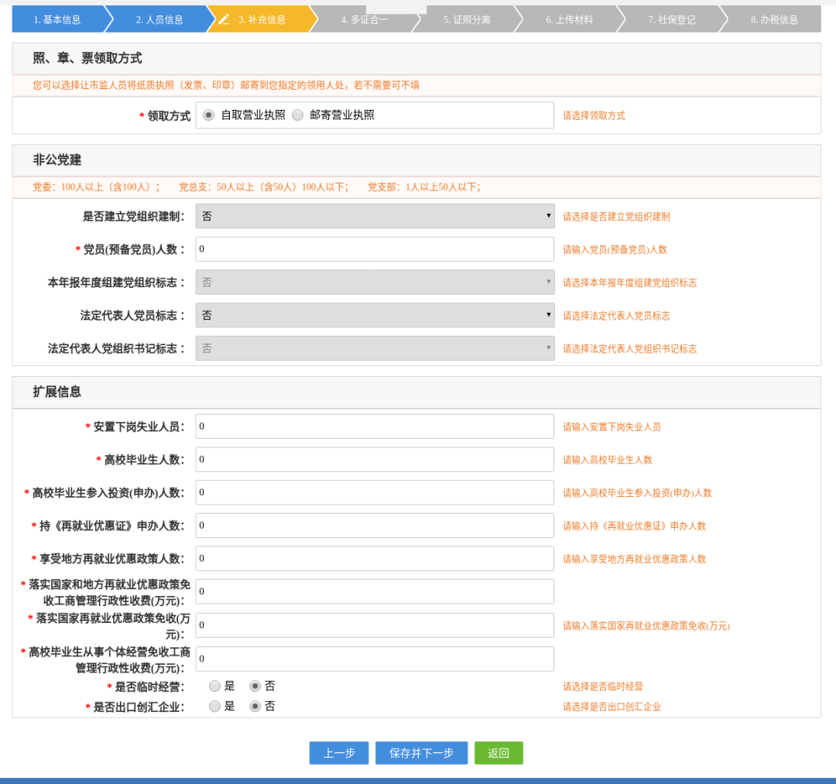Click the pencil icon on step 3 补充信息
This screenshot has height=784, width=836.
coord(224,19)
